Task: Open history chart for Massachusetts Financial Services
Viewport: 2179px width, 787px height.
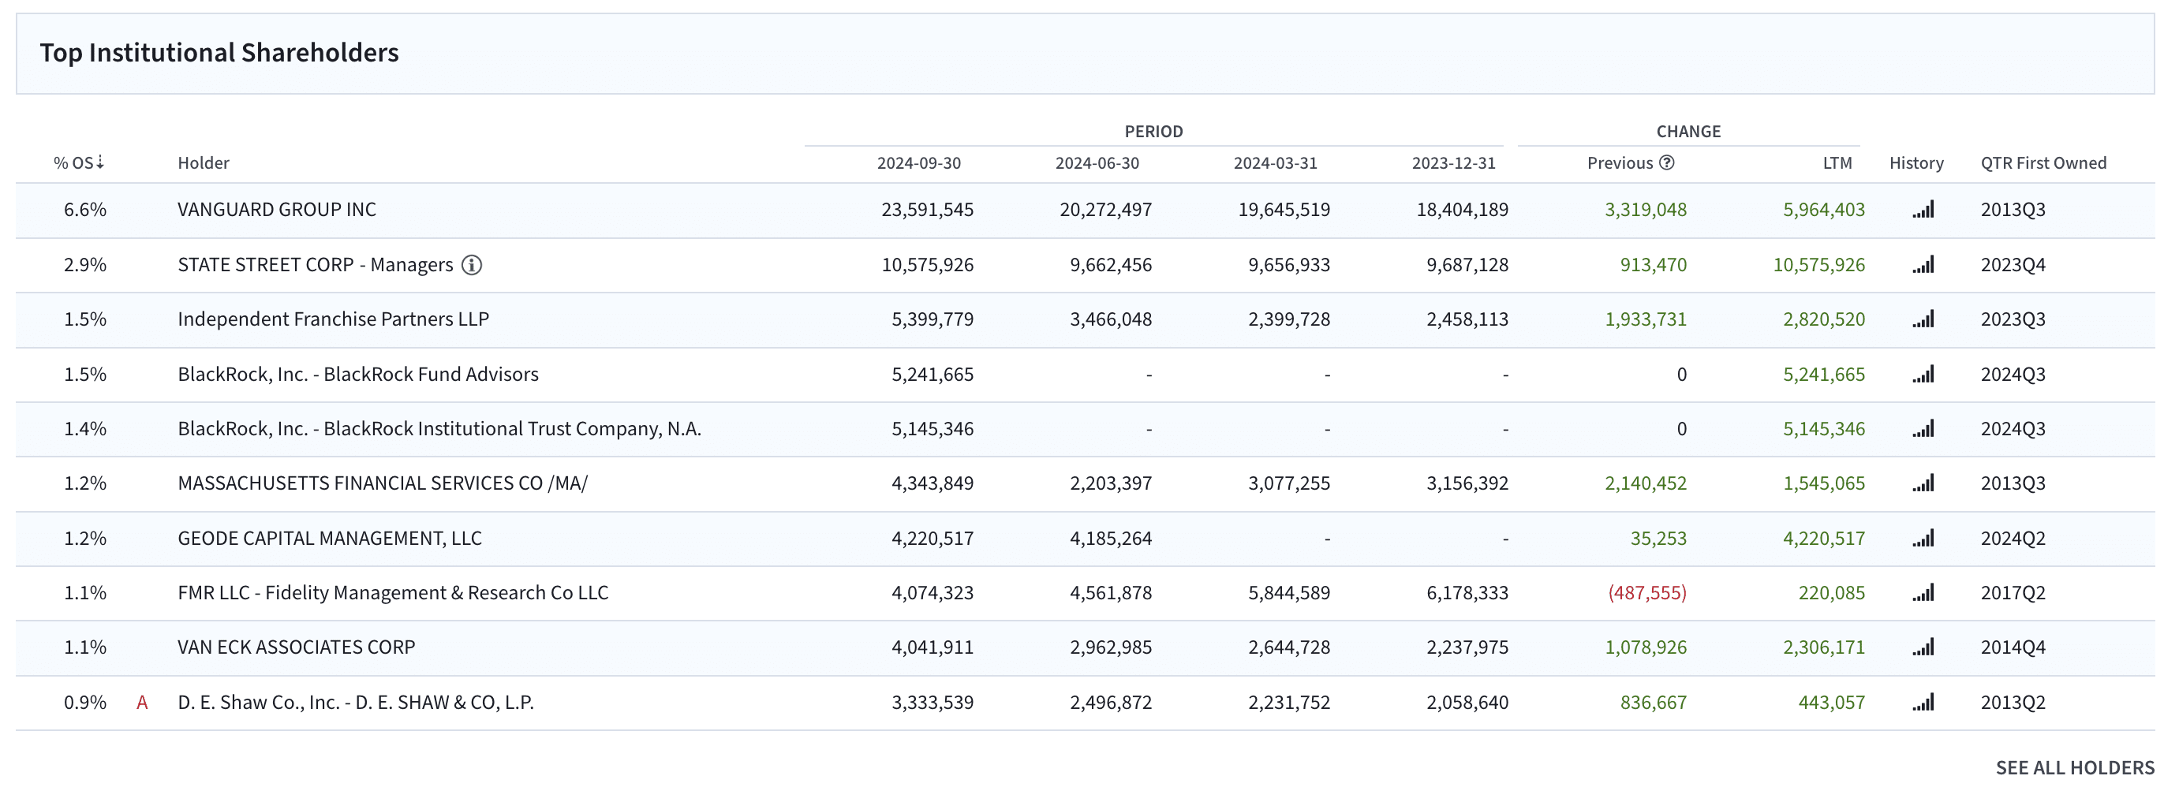Action: tap(1923, 483)
